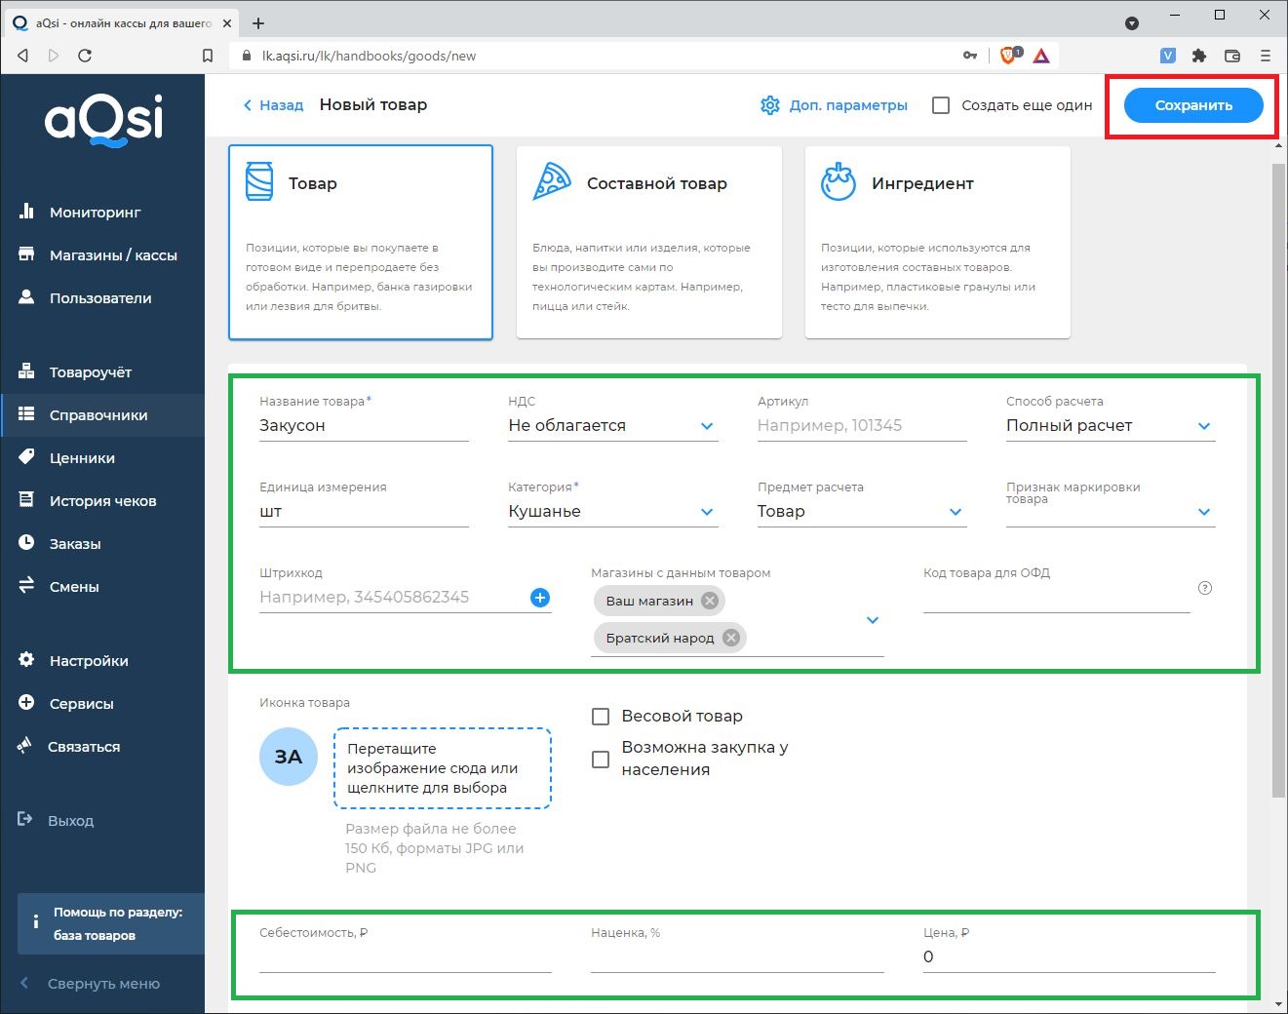Open the Мониторинг sidebar icon

point(26,211)
